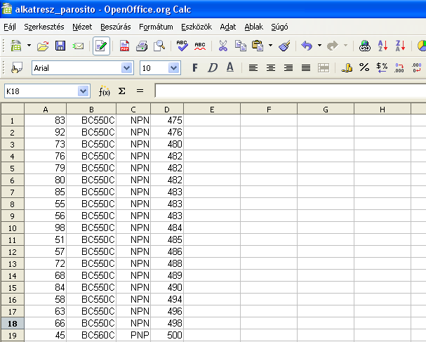Image resolution: width=426 pixels, height=342 pixels.
Task: Open the Szerkesztés menu
Action: tap(44, 27)
